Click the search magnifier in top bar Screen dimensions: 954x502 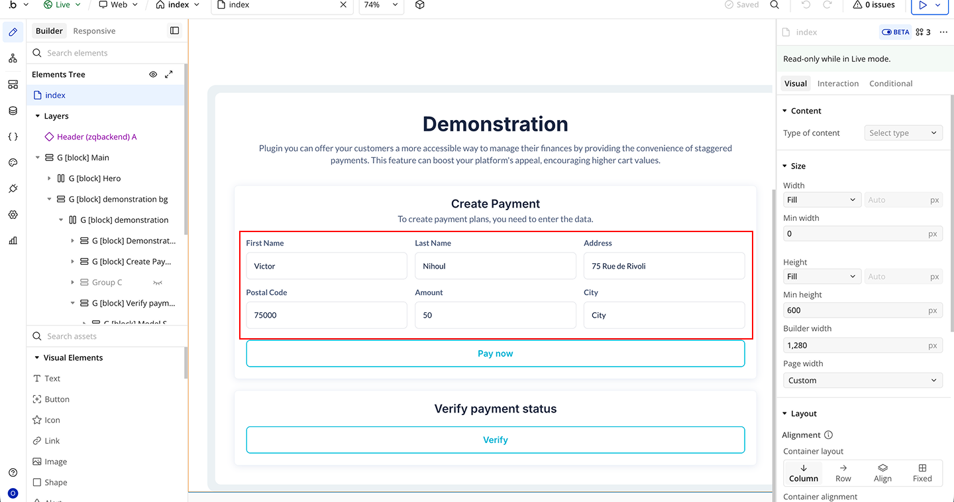(774, 5)
